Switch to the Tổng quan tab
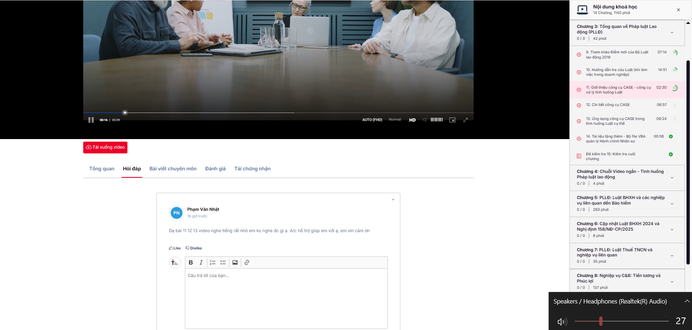 click(x=102, y=169)
